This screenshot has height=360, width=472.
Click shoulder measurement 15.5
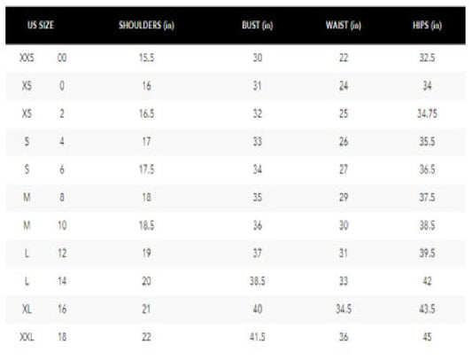[x=147, y=58]
